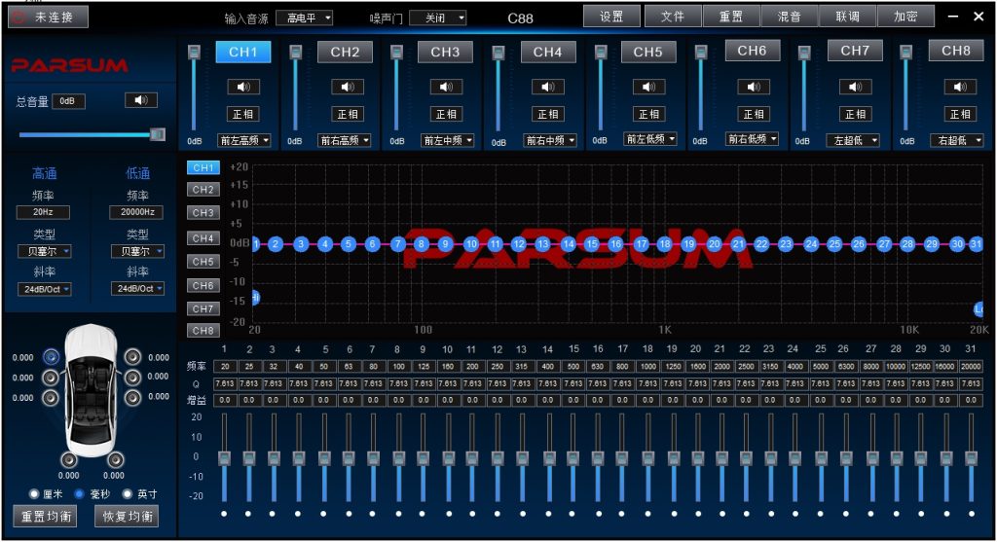Click the CH1 vertical level fader
The height and width of the screenshot is (542, 997).
(194, 53)
